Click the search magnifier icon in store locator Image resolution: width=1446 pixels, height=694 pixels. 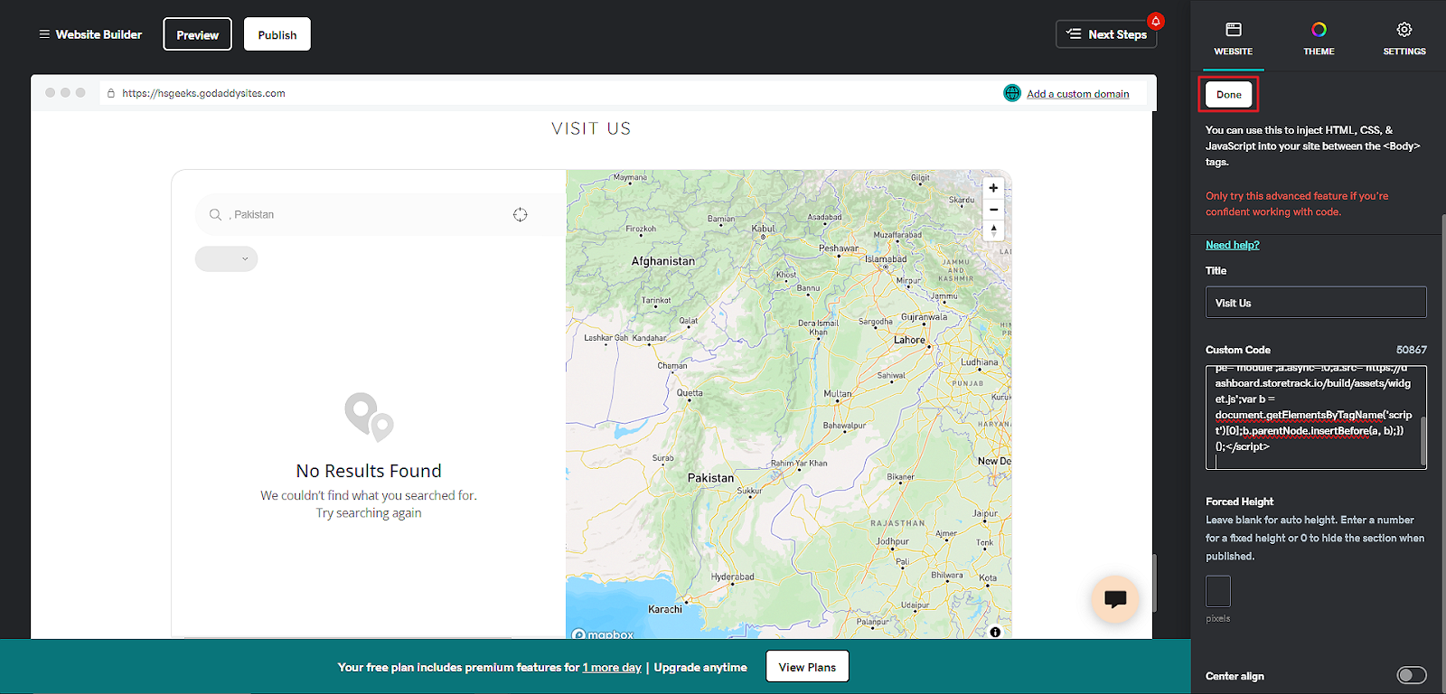point(215,214)
